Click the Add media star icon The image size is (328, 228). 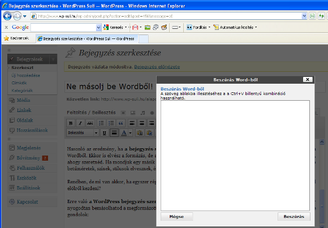point(152,113)
